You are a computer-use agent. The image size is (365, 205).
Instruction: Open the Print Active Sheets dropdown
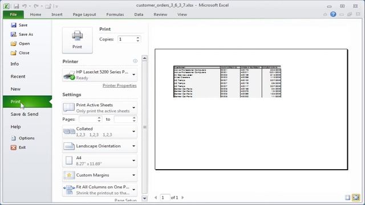[100, 108]
